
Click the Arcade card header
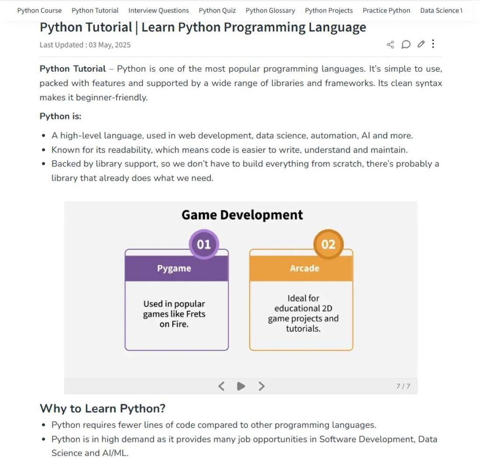click(301, 268)
